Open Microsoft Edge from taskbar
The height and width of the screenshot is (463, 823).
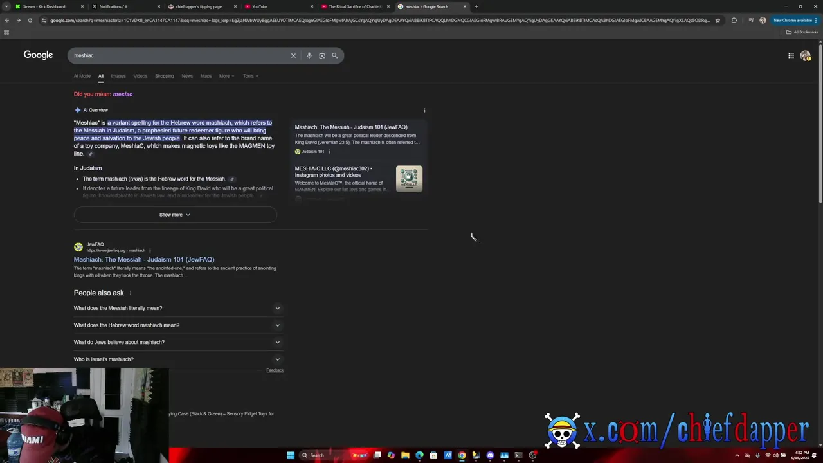pos(419,455)
